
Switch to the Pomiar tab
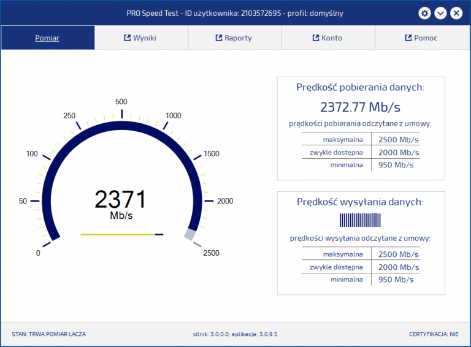click(47, 38)
